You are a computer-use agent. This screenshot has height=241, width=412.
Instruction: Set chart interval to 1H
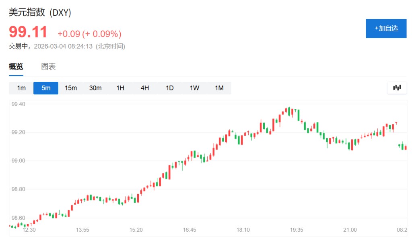point(120,88)
